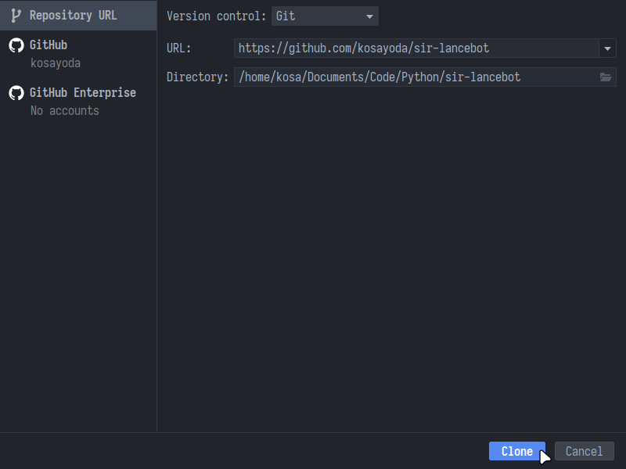Select the branch icon beside Repository URL
The image size is (626, 469).
[x=16, y=15]
